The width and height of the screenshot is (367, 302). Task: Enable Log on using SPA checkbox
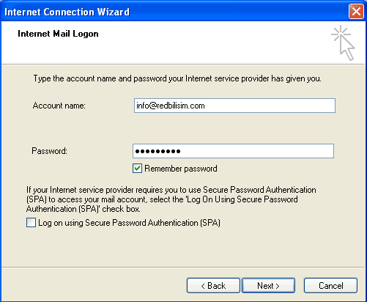tap(31, 223)
